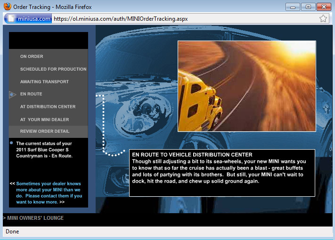
Task: Select AWAITING TRANSPORT status
Action: click(44, 82)
